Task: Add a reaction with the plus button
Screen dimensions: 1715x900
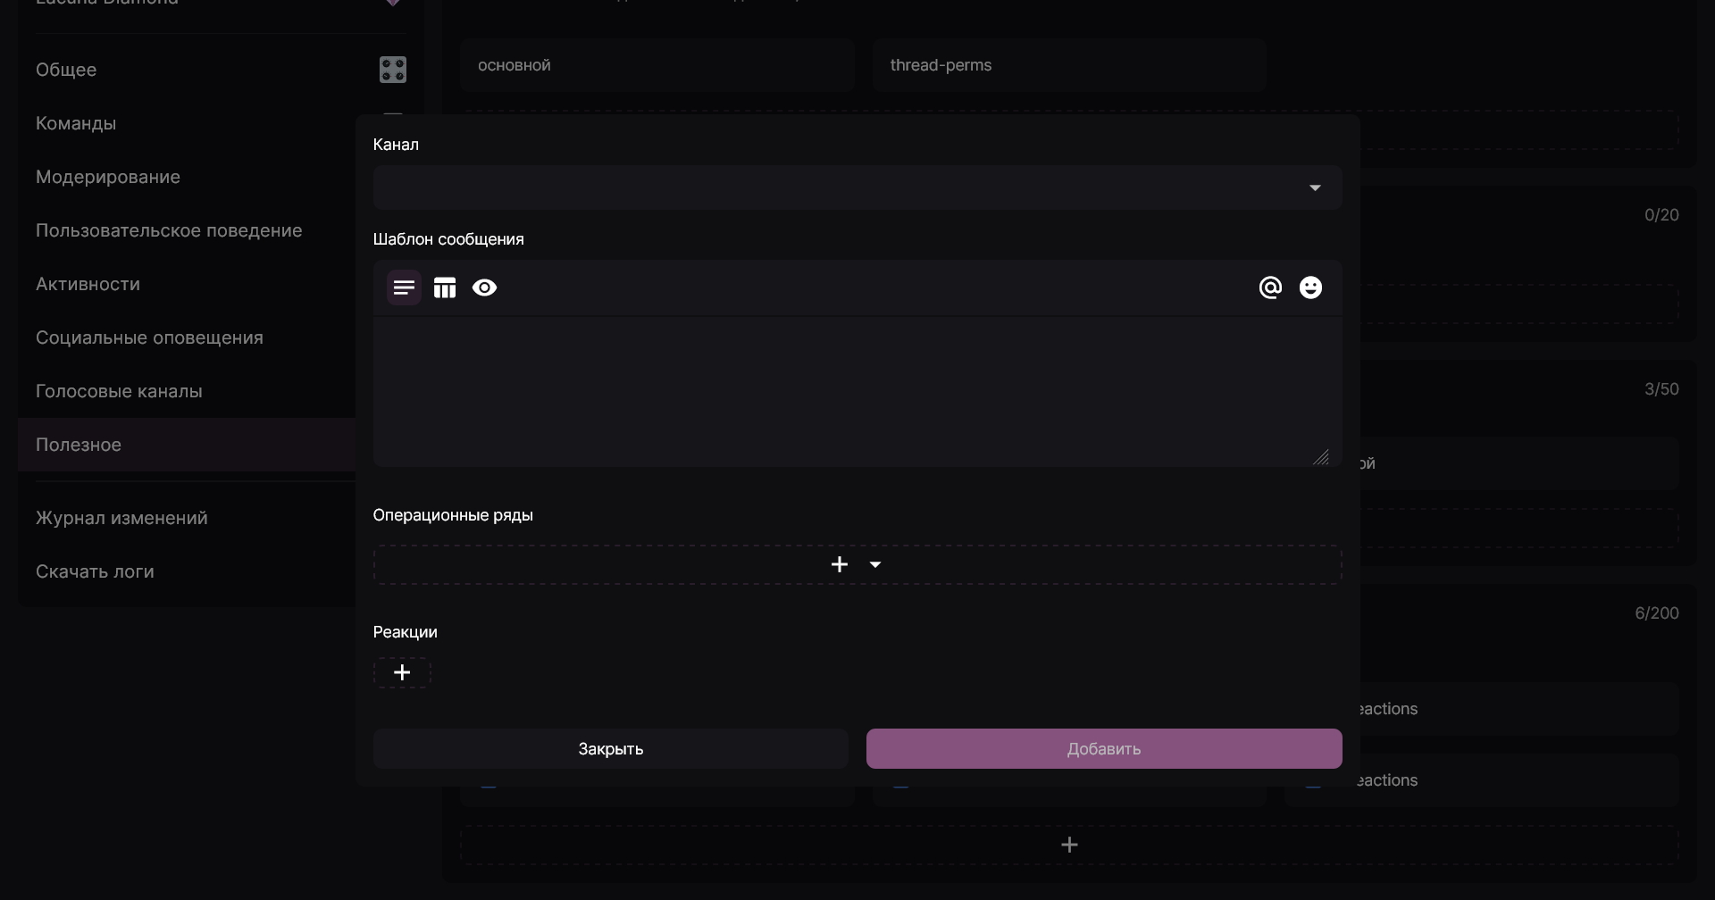Action: click(x=402, y=672)
